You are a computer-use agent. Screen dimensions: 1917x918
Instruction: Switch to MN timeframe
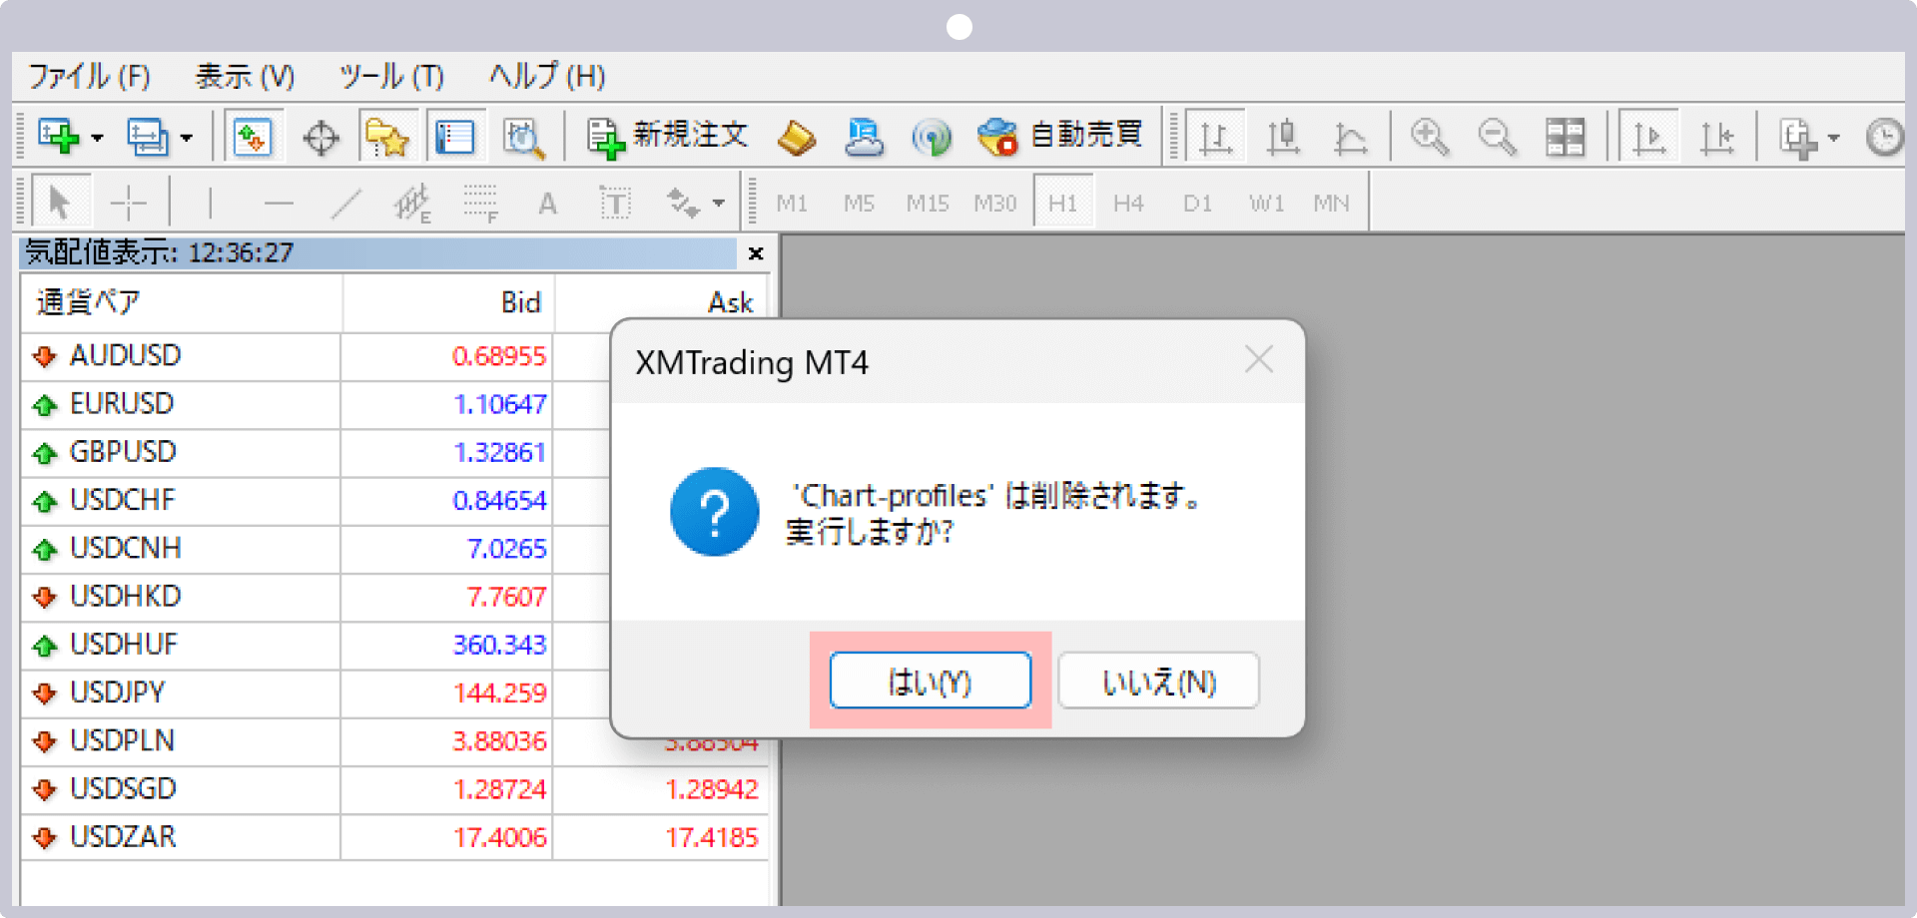pyautogui.click(x=1331, y=204)
